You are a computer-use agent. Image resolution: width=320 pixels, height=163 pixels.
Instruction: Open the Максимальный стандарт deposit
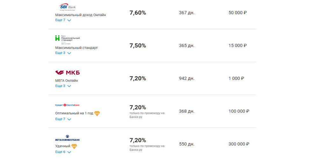pyautogui.click(x=76, y=48)
